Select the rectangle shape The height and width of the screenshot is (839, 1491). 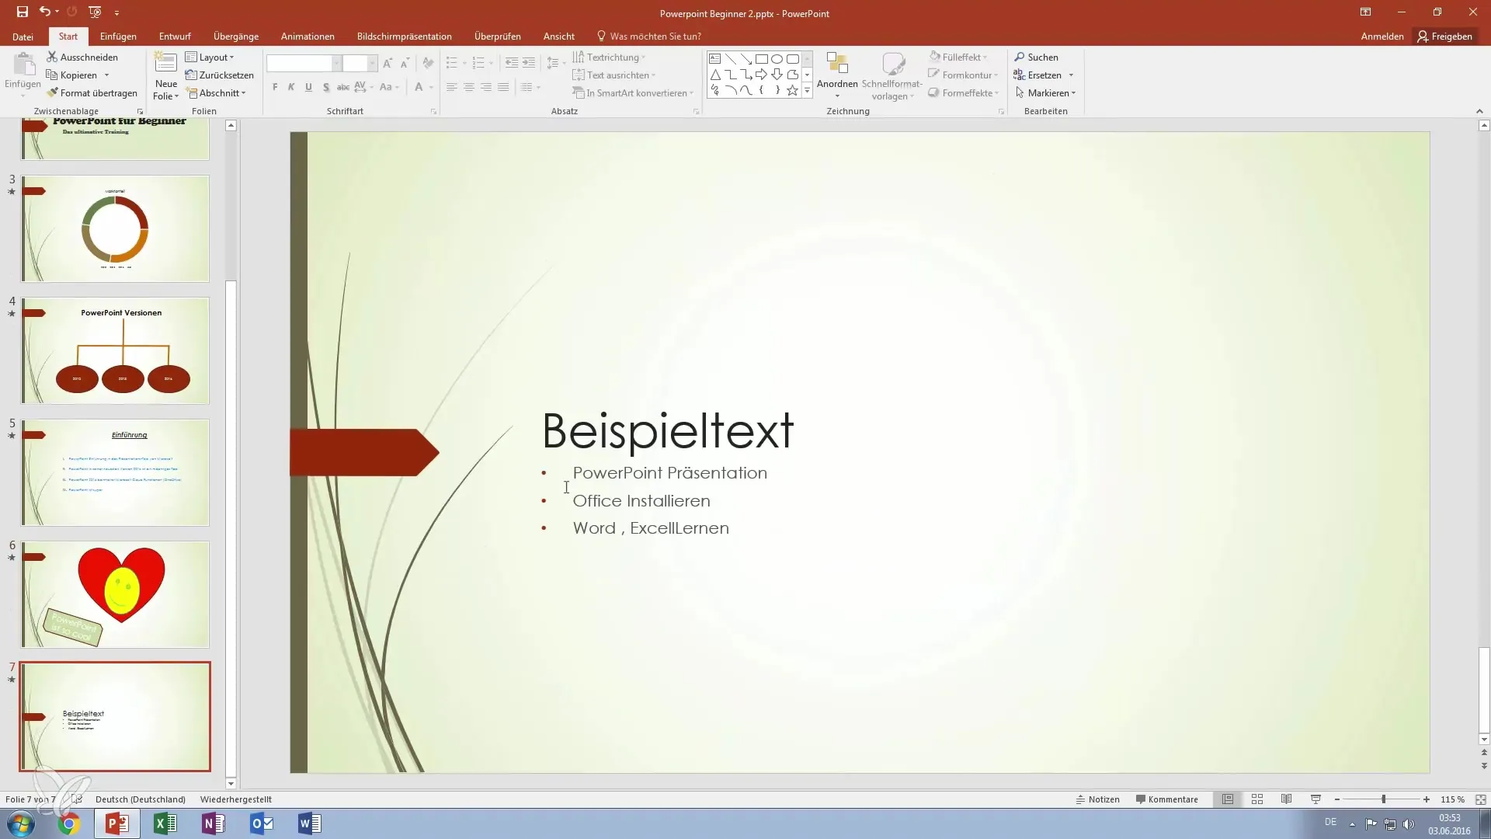(762, 59)
